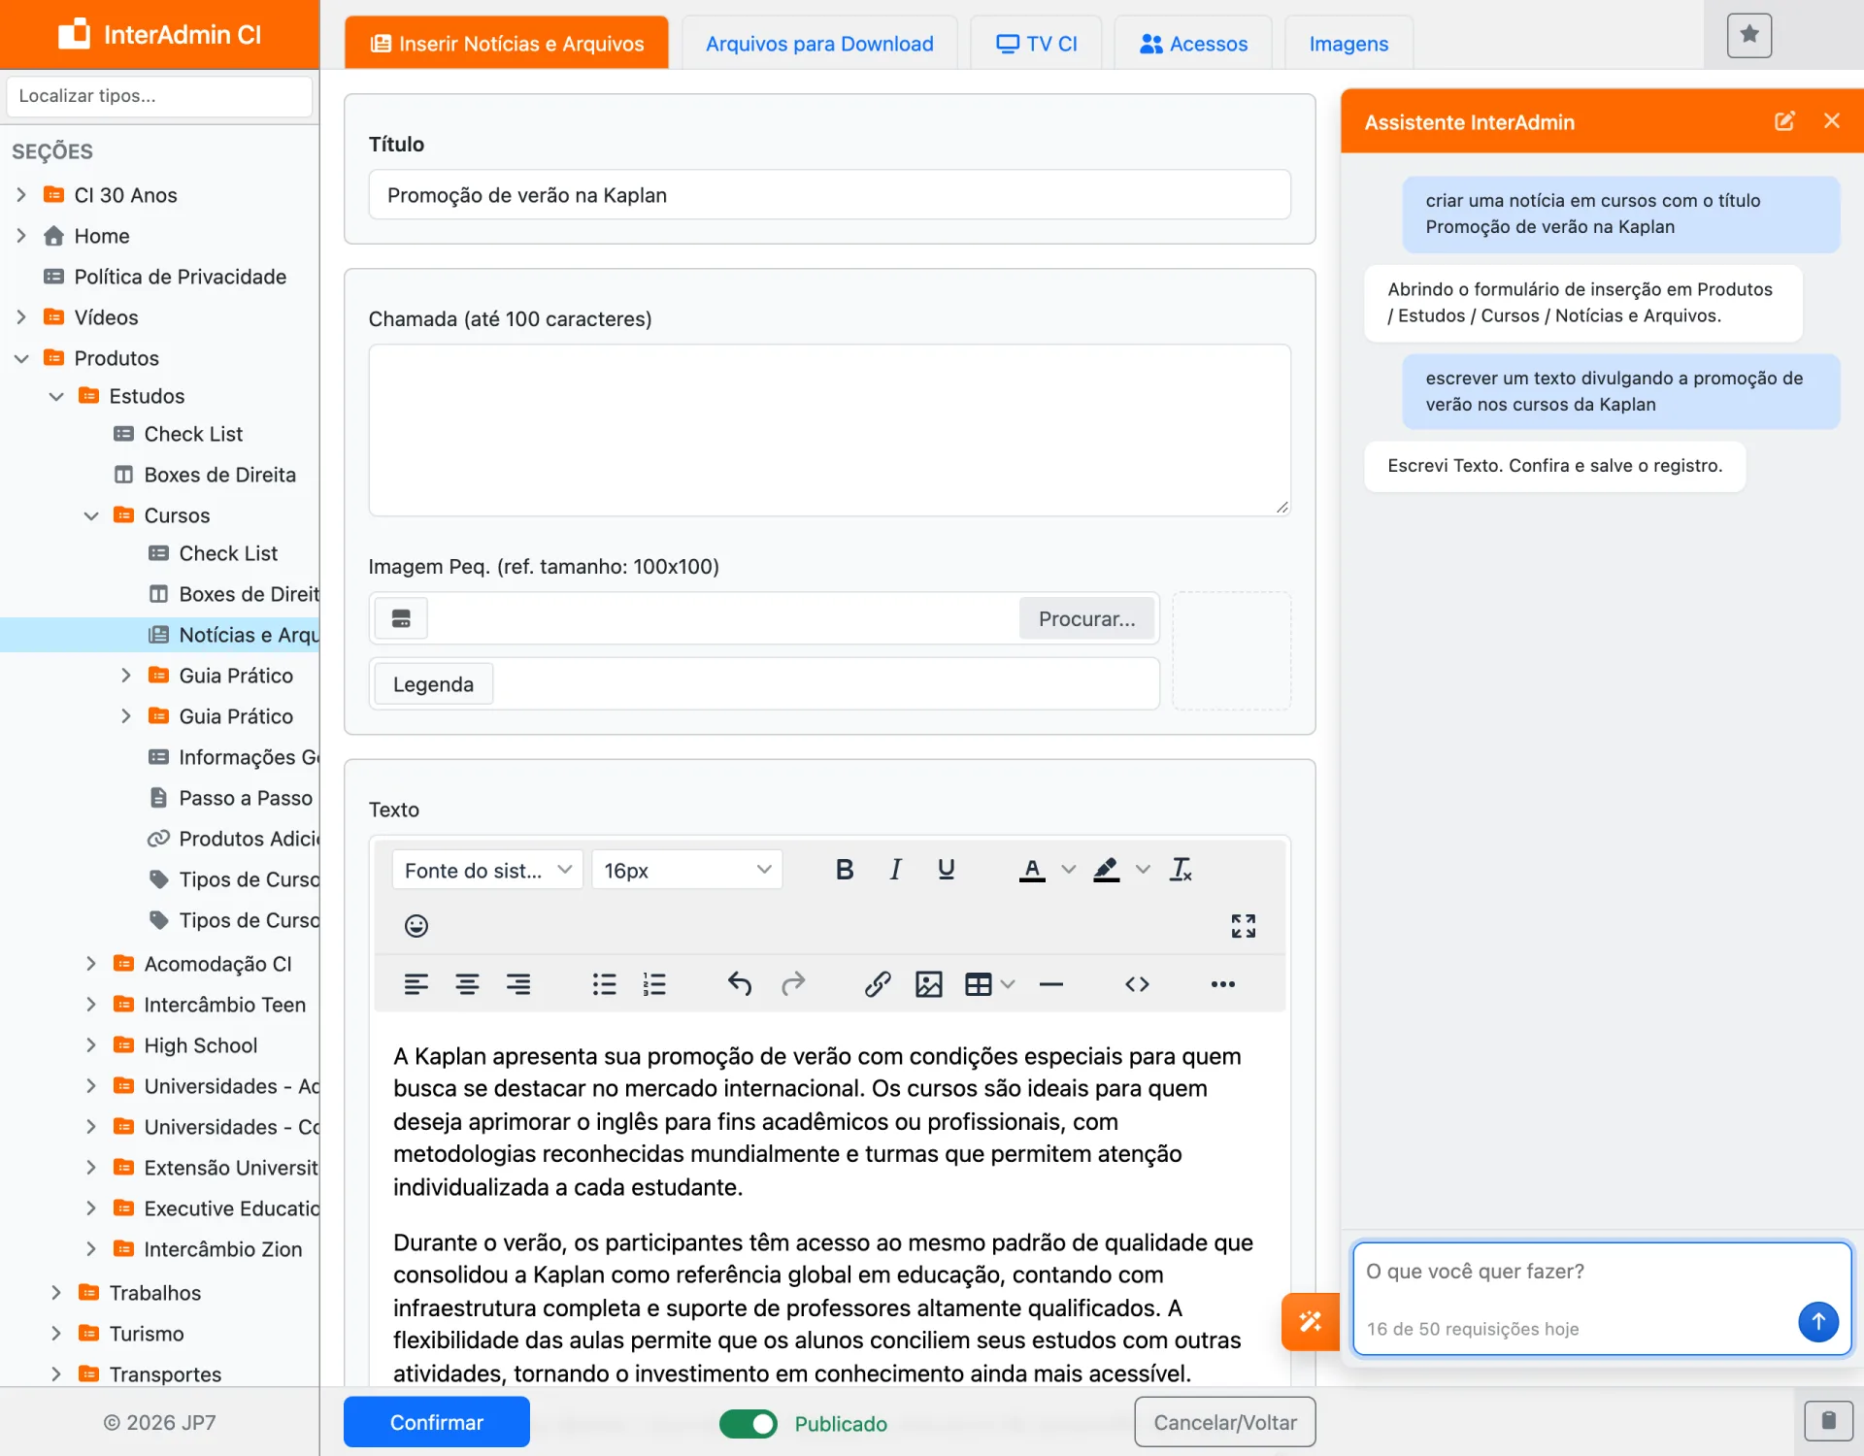Viewport: 1864px width, 1456px height.
Task: Open the emoji picker in editor
Action: tap(416, 926)
